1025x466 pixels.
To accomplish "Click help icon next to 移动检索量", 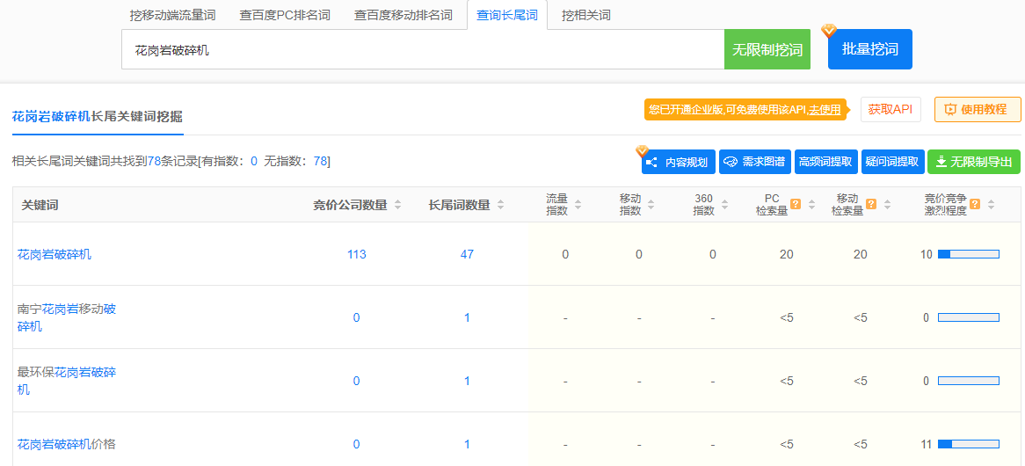I will [871, 204].
